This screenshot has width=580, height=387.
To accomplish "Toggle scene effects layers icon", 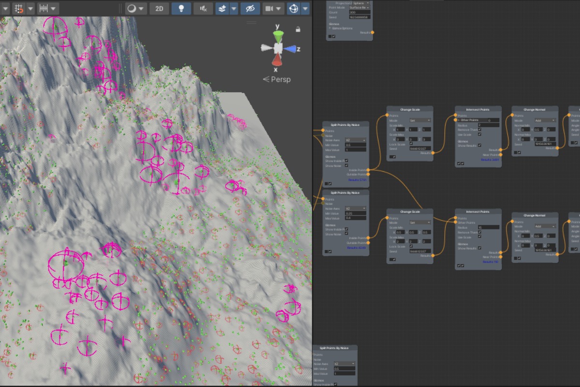I will pos(222,9).
